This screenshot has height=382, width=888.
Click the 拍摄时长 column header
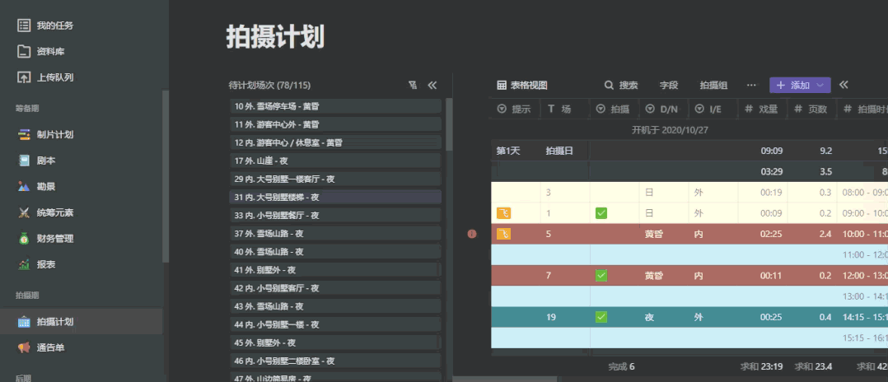coord(862,109)
